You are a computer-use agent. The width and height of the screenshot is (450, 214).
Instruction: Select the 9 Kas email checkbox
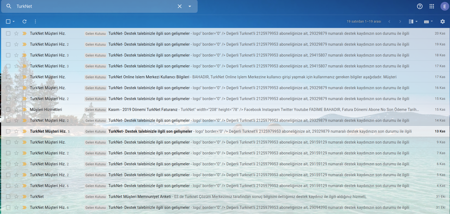click(x=8, y=142)
